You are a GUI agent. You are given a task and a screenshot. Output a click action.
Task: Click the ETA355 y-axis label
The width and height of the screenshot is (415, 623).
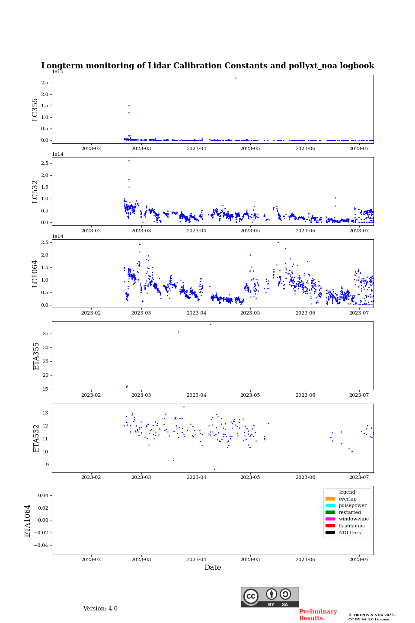click(36, 356)
